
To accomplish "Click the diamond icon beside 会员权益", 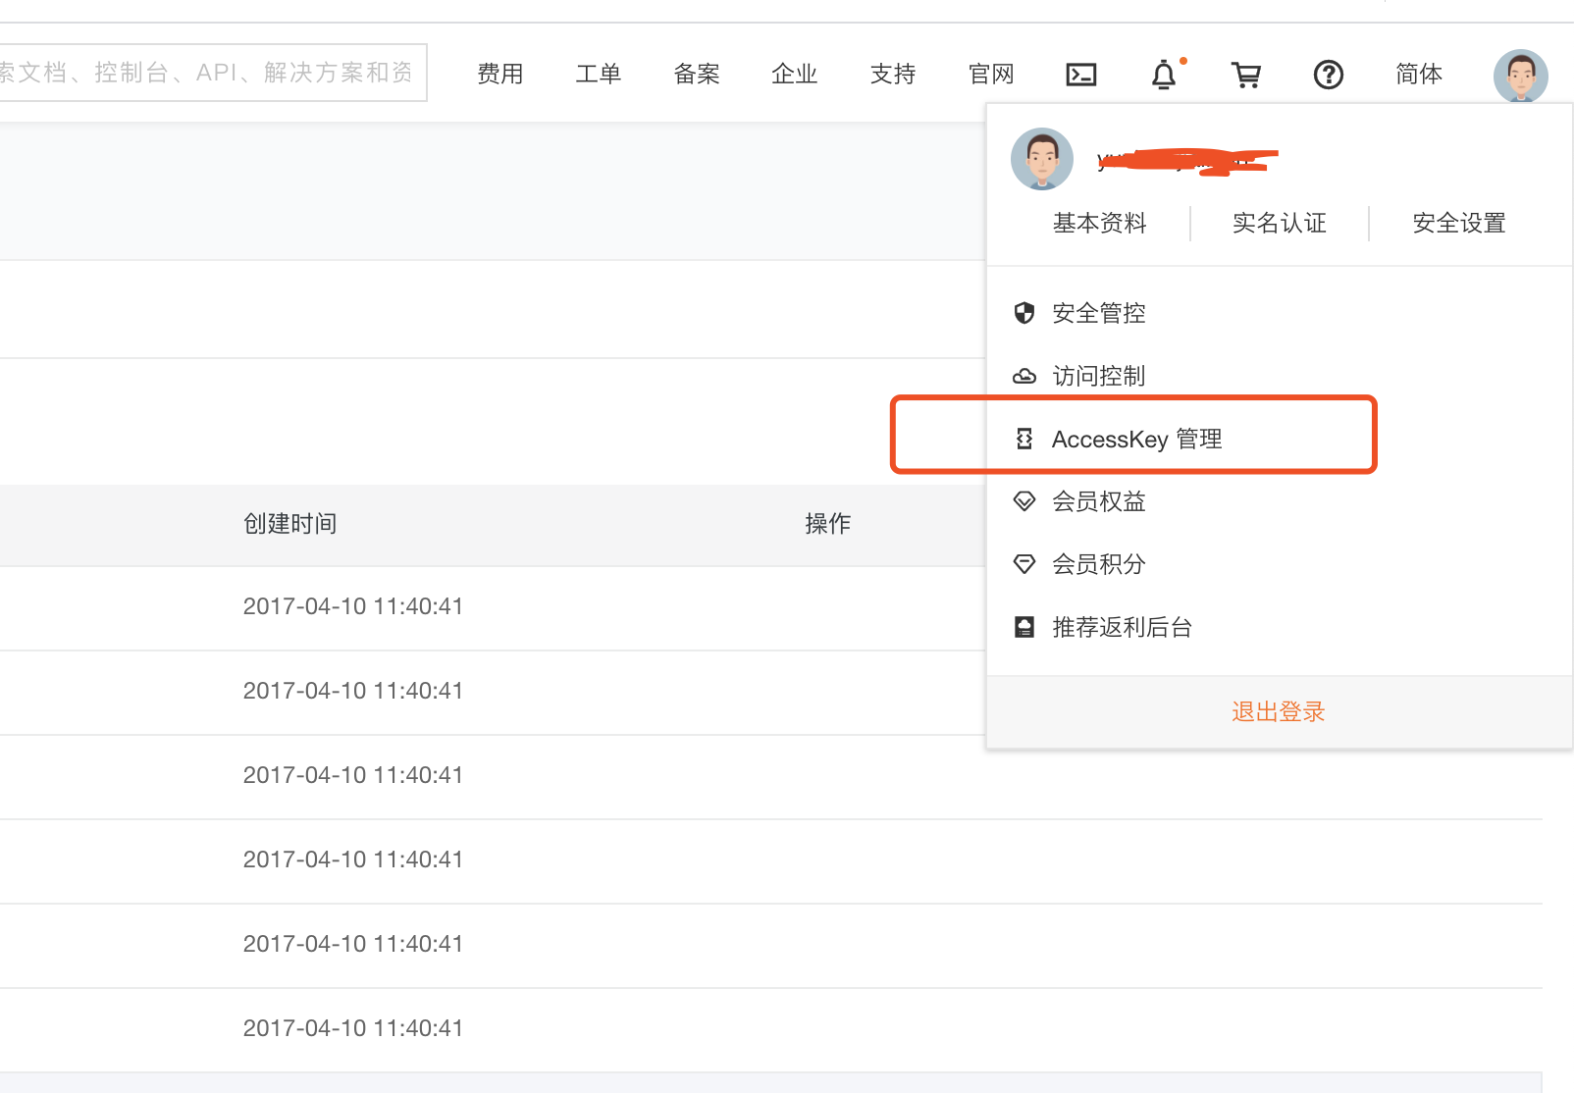I will pos(1024,501).
